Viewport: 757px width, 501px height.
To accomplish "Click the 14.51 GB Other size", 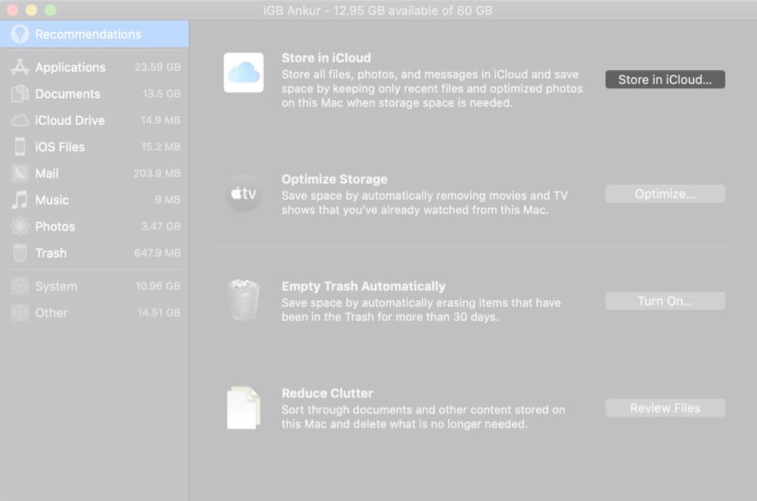I will tap(159, 313).
